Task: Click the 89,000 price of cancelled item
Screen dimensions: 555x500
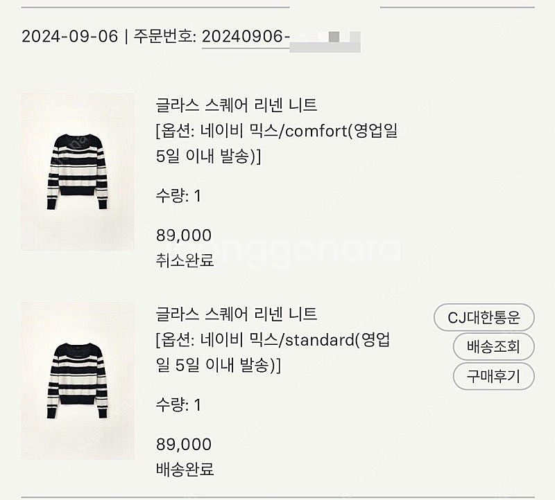Action: (x=184, y=235)
